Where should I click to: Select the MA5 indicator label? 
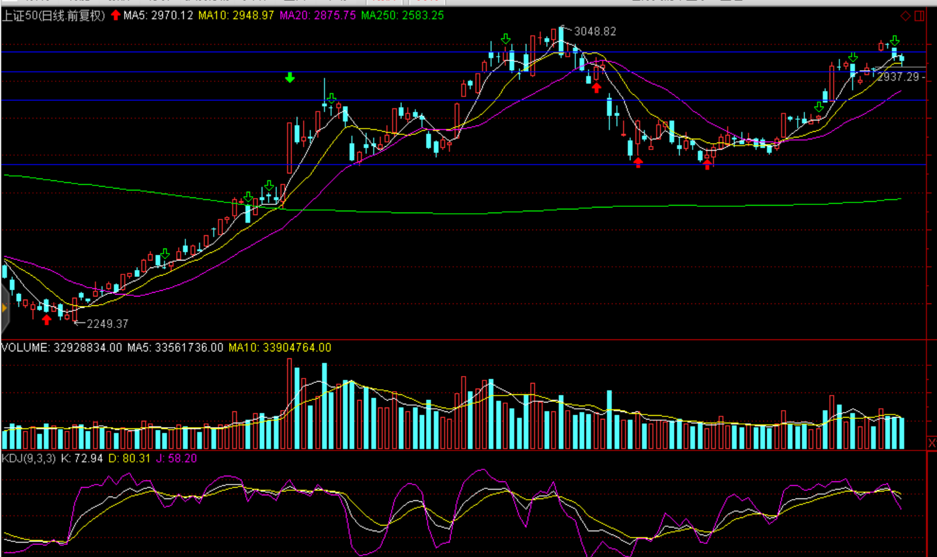[158, 15]
